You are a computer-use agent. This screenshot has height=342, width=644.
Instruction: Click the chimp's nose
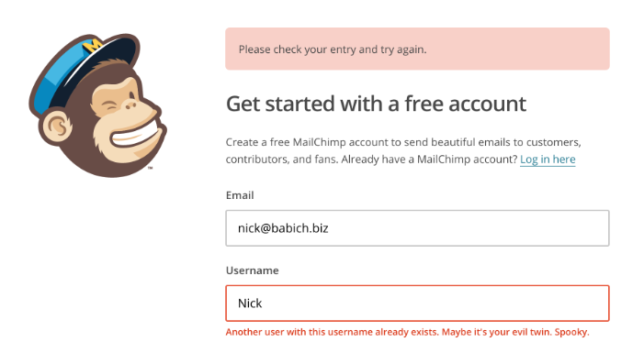[131, 105]
